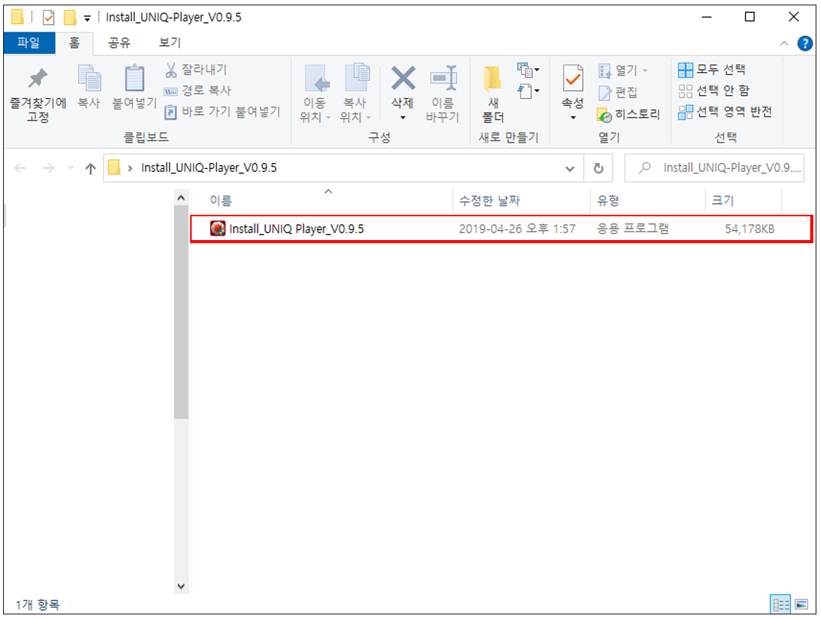Click the installer file's application icon
Viewport: 821px width, 619px height.
(x=217, y=229)
